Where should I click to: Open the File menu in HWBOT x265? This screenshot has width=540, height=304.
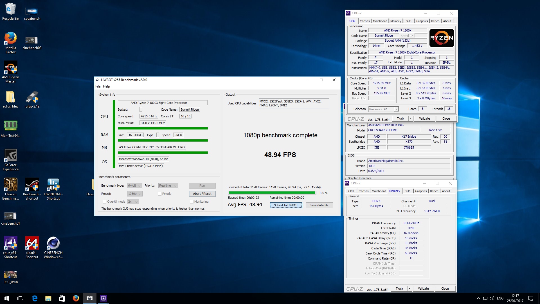coord(98,86)
